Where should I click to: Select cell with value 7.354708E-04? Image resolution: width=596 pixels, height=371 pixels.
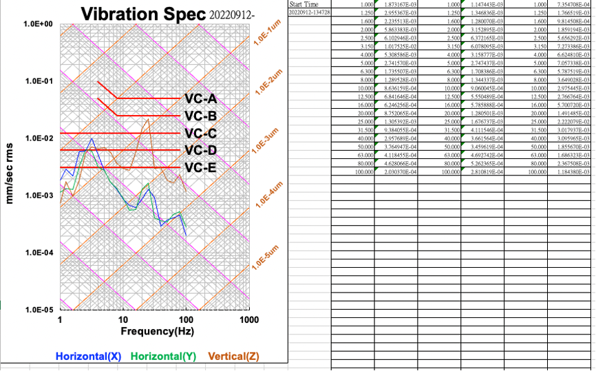click(569, 4)
